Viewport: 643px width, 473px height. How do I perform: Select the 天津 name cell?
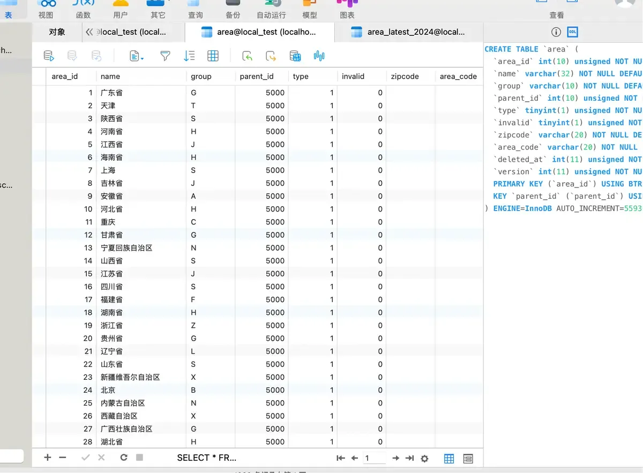[x=141, y=106]
